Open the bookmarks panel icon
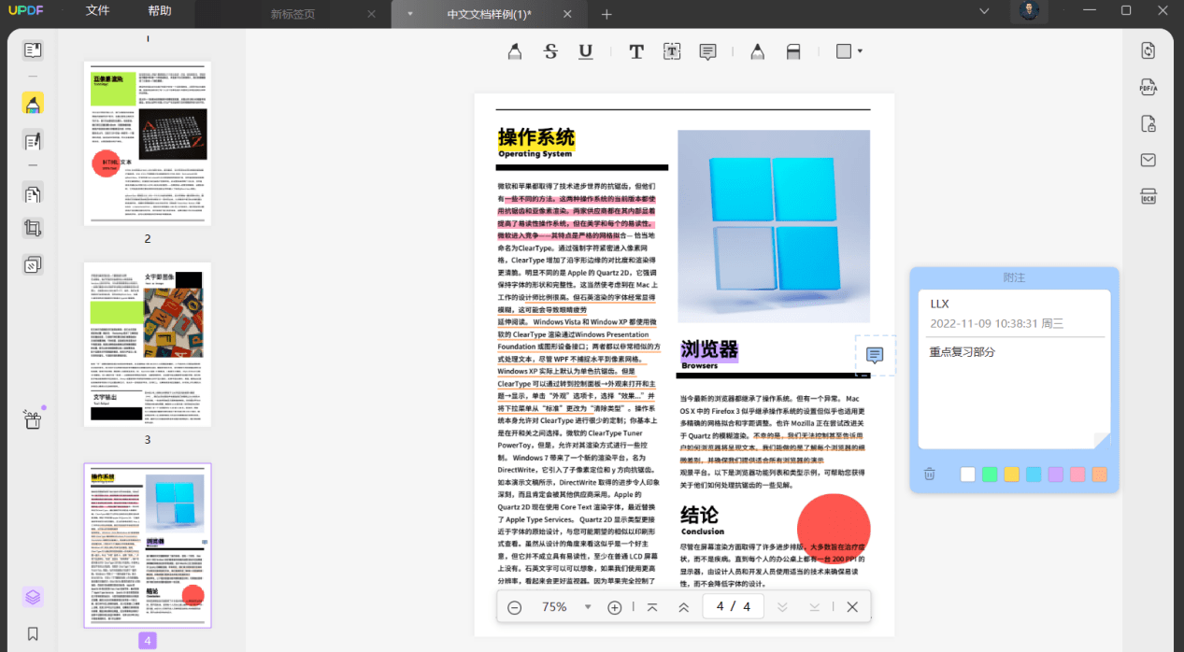Screen dimensions: 1184x652 point(33,633)
